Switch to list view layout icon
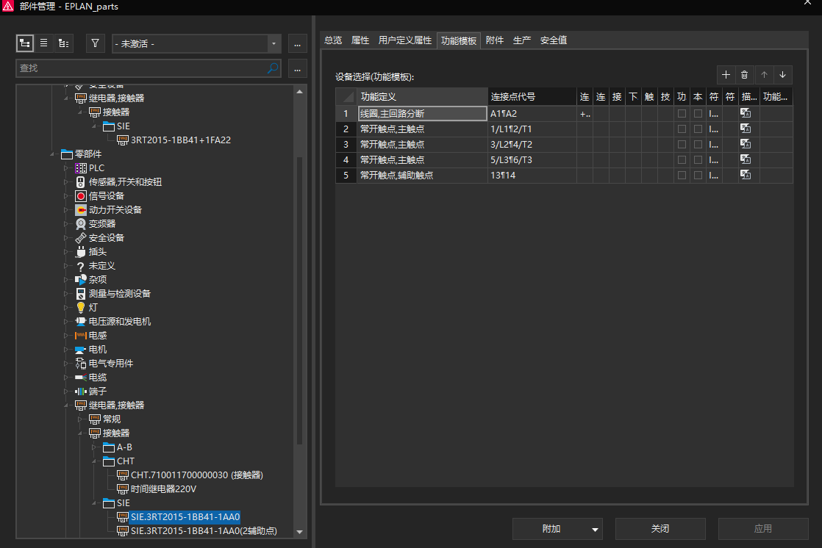The height and width of the screenshot is (548, 822). tap(44, 43)
